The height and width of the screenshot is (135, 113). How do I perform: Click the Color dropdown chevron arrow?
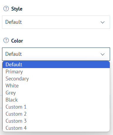click(x=102, y=54)
